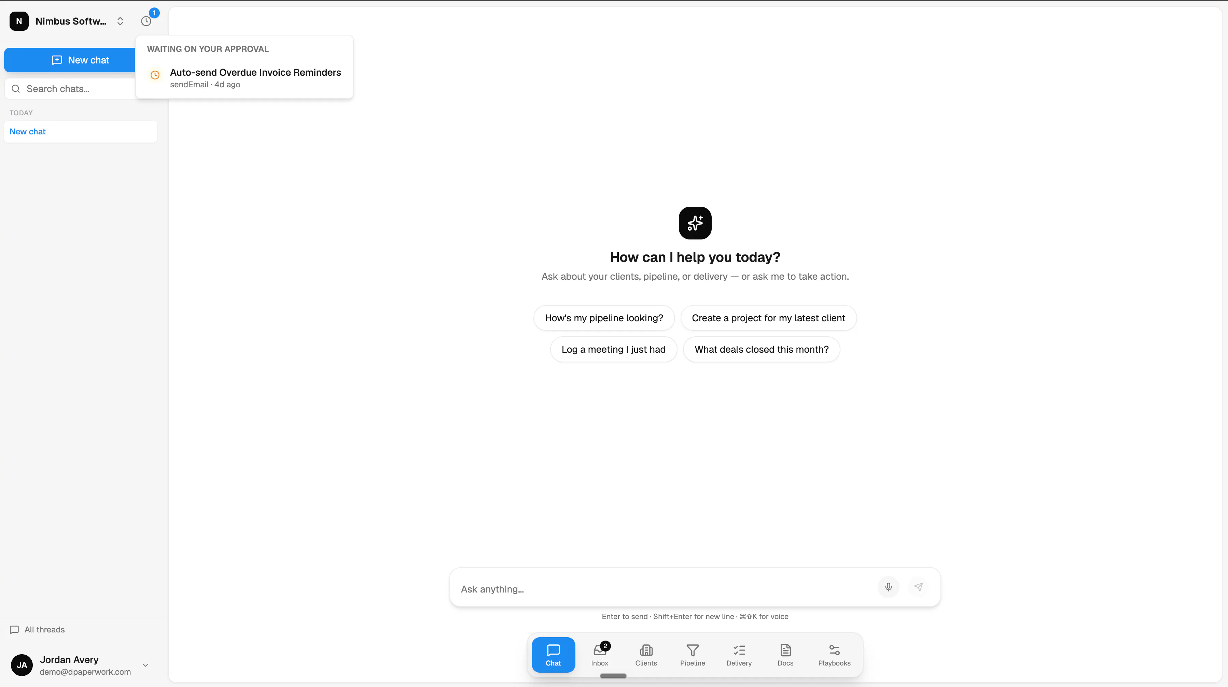Focus the Search chats field
1228x687 pixels.
coord(70,89)
